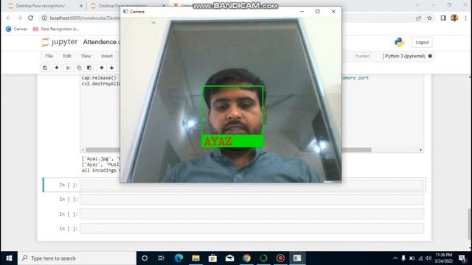Switch to Chrome on the taskbar
The height and width of the screenshot is (265, 472).
pos(246,258)
